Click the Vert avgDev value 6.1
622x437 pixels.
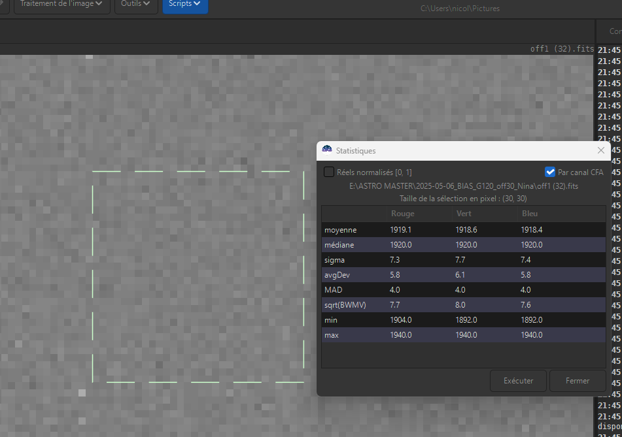[460, 275]
